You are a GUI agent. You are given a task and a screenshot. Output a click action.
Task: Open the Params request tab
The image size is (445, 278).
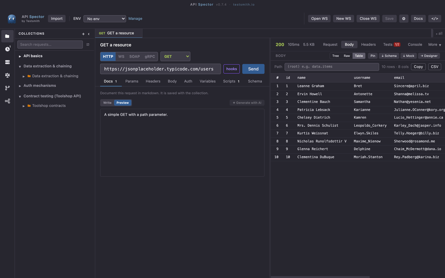[x=132, y=81]
